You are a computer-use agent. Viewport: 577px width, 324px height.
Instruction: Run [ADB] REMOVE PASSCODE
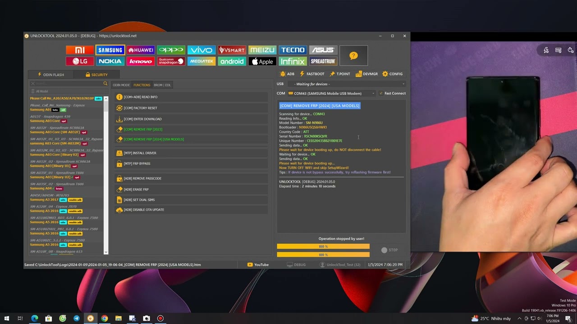click(x=192, y=179)
